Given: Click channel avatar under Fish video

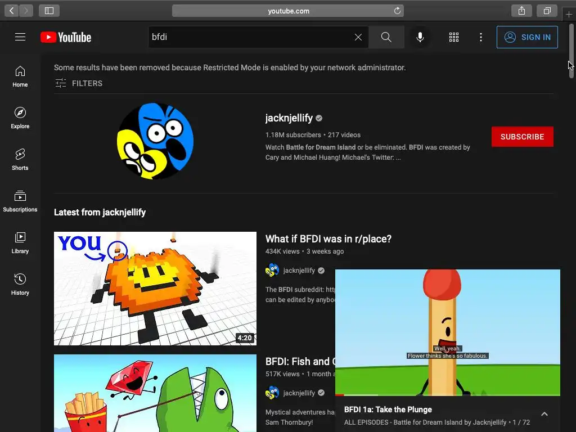Looking at the screenshot, I should [272, 393].
